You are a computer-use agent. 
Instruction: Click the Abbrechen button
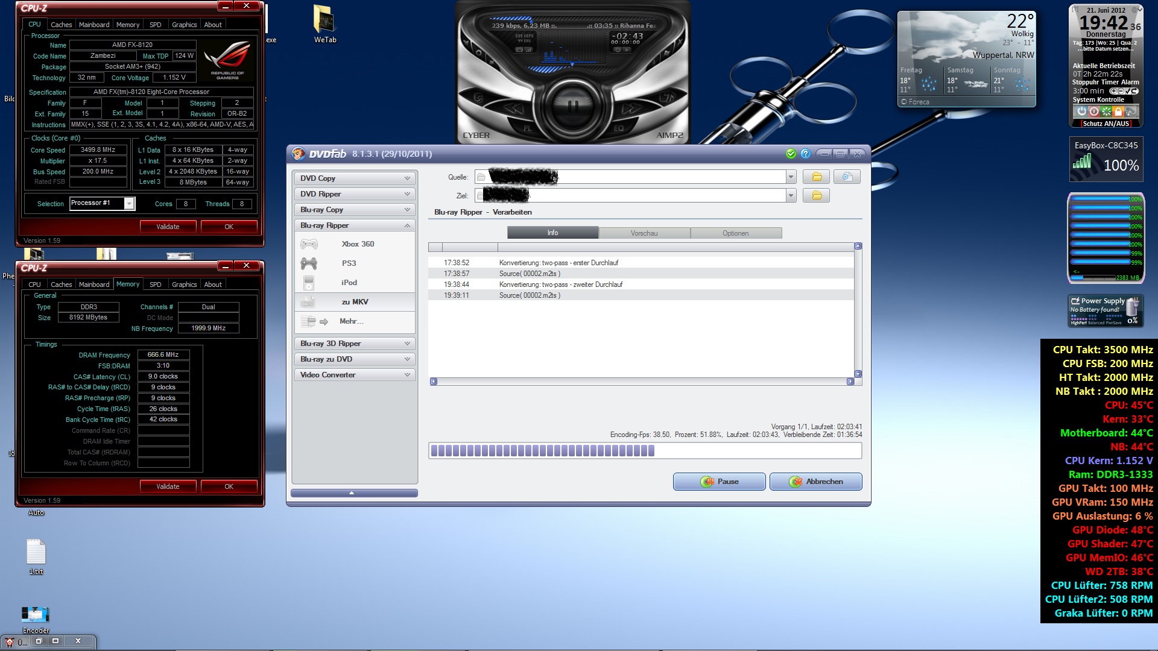(815, 482)
